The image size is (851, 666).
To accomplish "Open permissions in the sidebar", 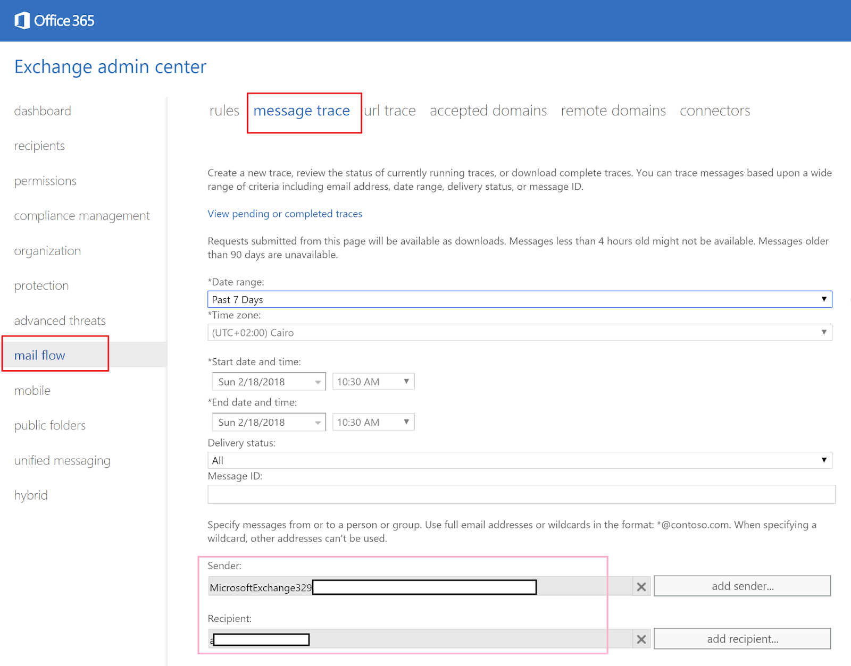I will (x=45, y=181).
